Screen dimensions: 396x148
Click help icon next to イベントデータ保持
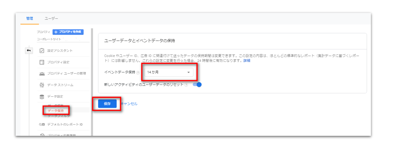click(x=138, y=73)
